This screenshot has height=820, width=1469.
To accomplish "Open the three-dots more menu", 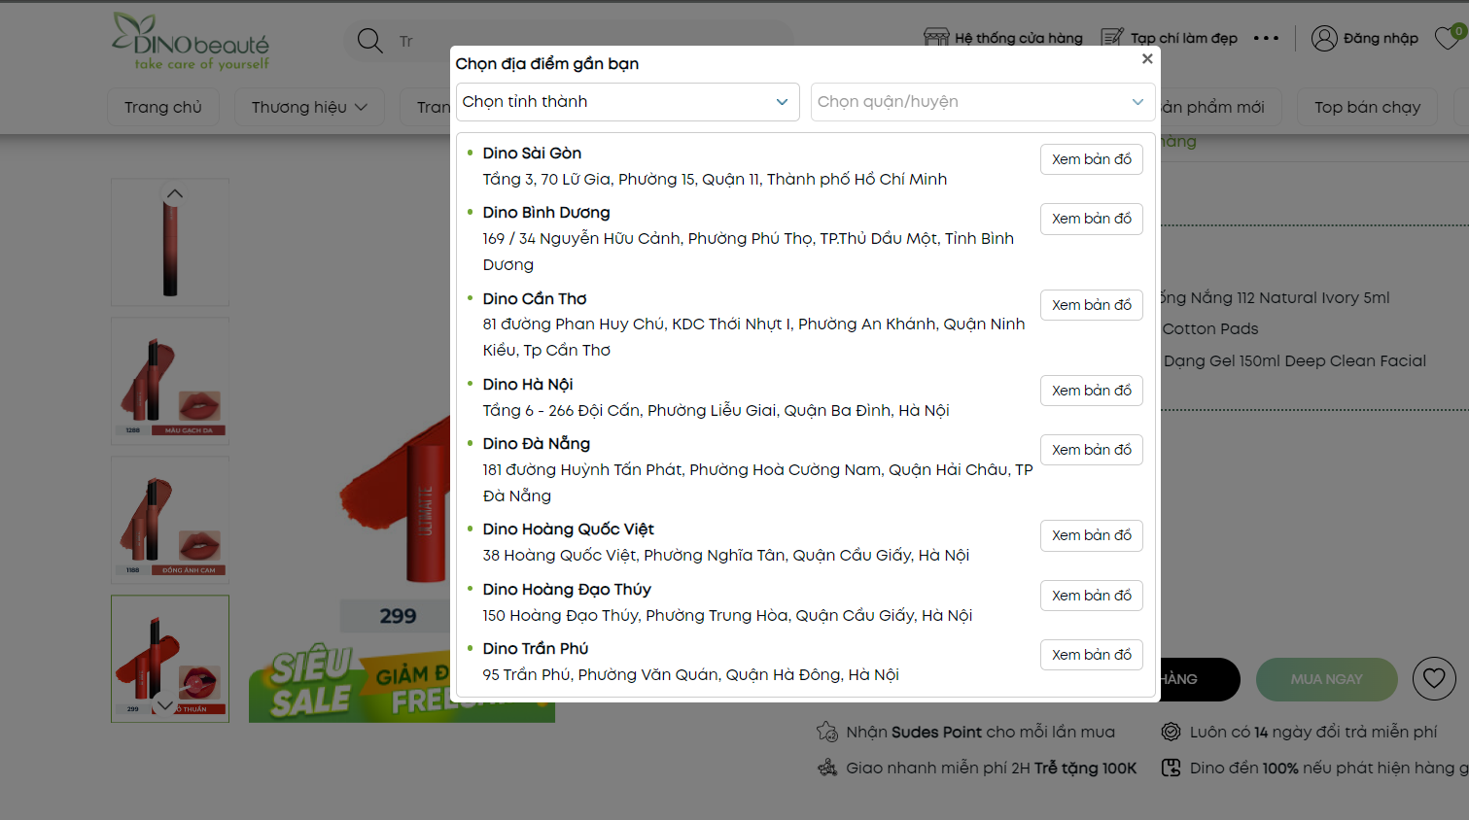I will tap(1266, 39).
